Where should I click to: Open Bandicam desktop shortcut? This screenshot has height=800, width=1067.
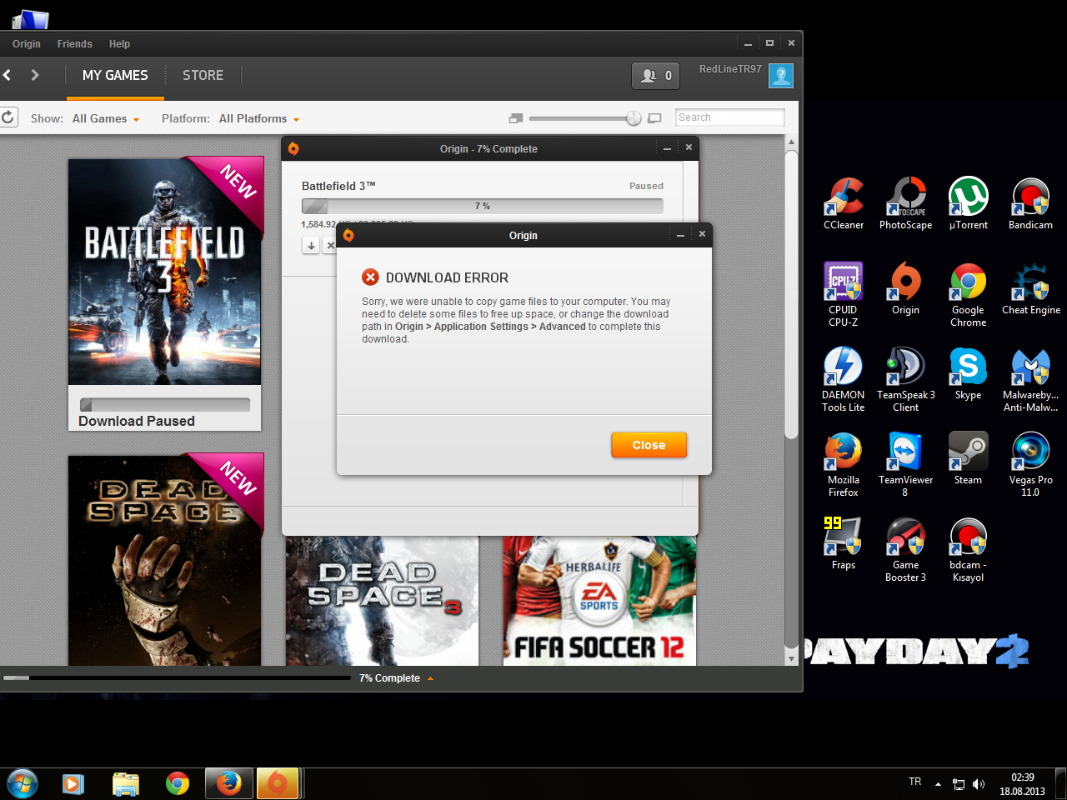pos(1030,203)
